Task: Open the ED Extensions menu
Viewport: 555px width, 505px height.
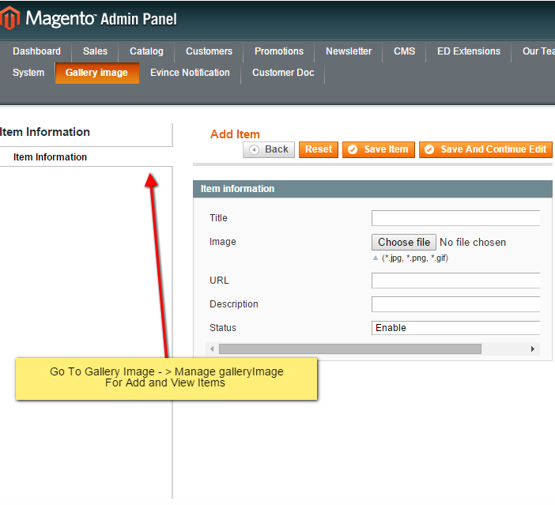Action: tap(469, 51)
